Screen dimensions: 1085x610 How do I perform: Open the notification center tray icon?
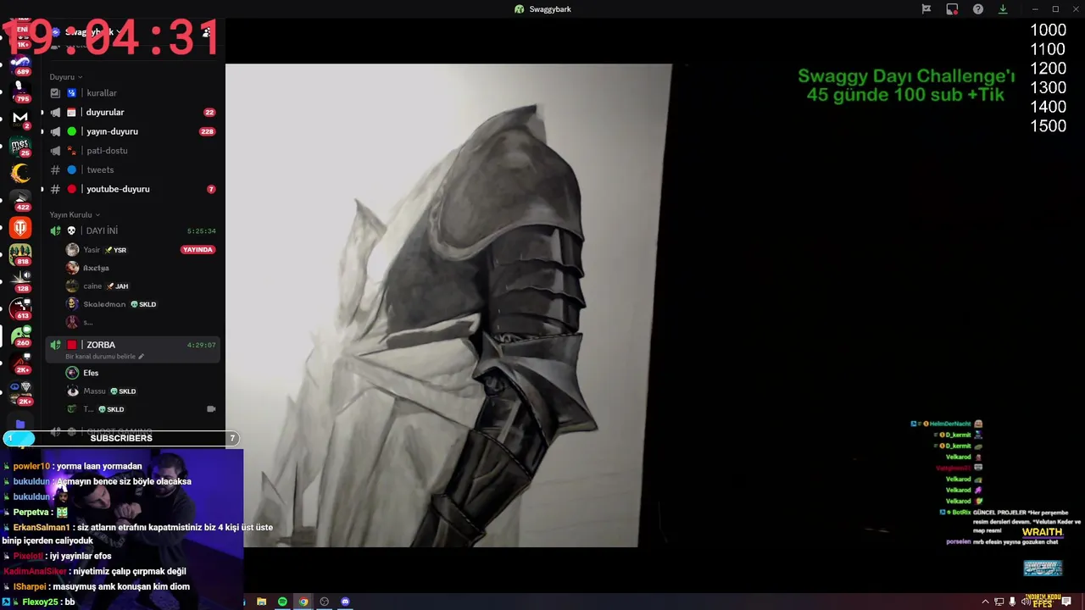1067,602
